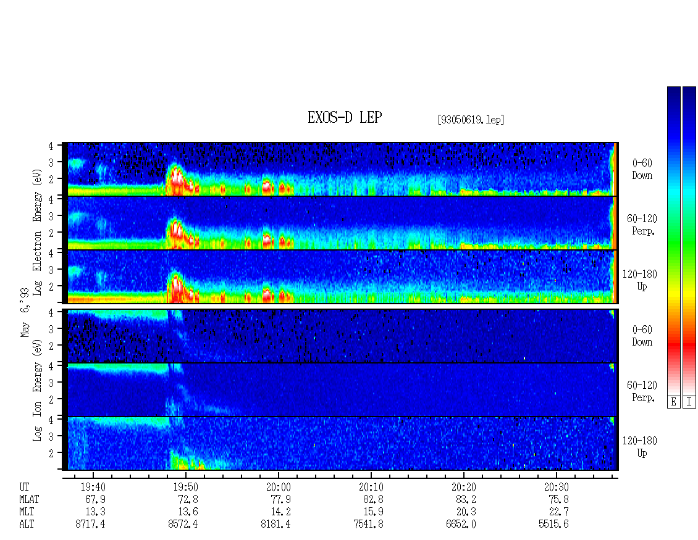Click the 19:40 time tick label
This screenshot has height=540, width=698.
tap(93, 487)
